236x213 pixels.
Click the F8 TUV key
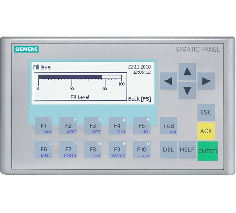pyautogui.click(x=93, y=150)
